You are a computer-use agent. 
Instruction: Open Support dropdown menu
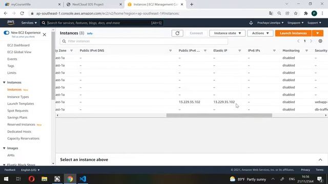(314, 22)
